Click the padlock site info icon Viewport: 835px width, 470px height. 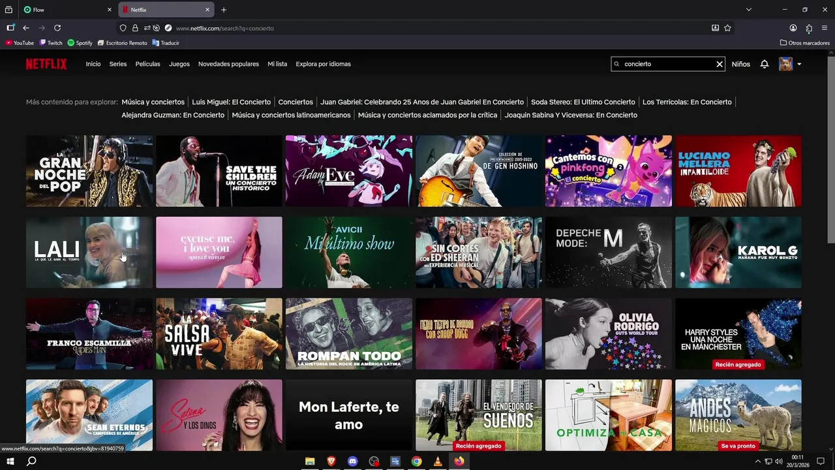(135, 28)
